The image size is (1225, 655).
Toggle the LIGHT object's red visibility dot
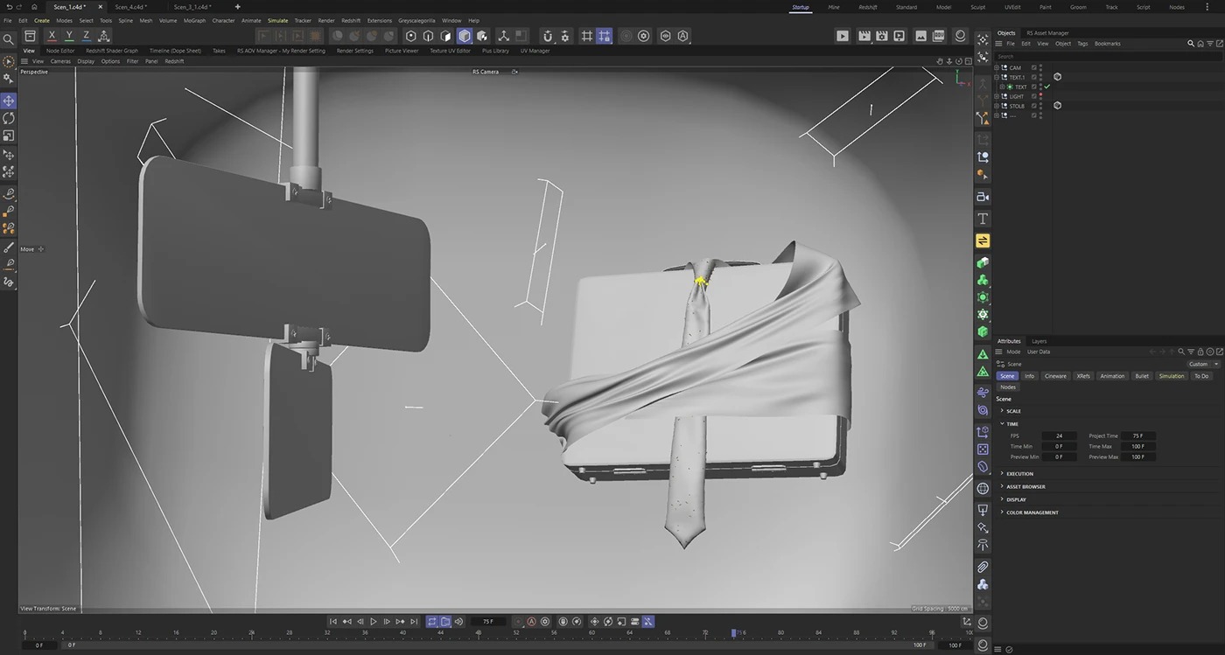[1040, 94]
